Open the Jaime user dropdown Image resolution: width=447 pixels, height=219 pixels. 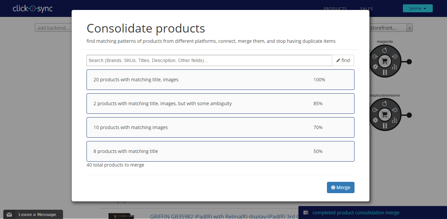click(417, 8)
